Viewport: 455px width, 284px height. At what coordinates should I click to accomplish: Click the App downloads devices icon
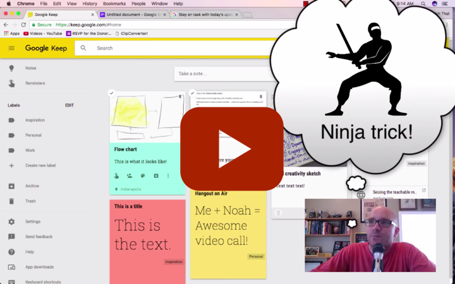pyautogui.click(x=11, y=267)
